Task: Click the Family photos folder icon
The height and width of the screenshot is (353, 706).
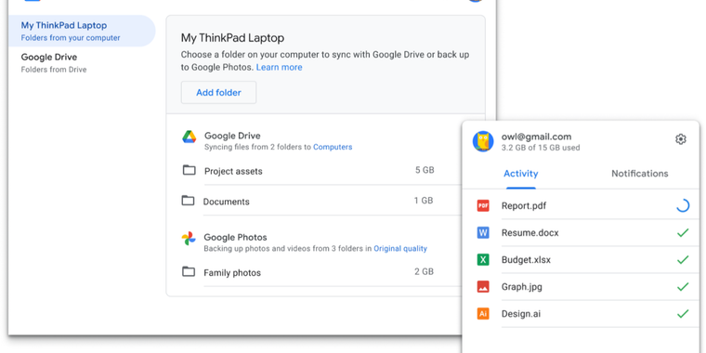Action: [x=189, y=271]
